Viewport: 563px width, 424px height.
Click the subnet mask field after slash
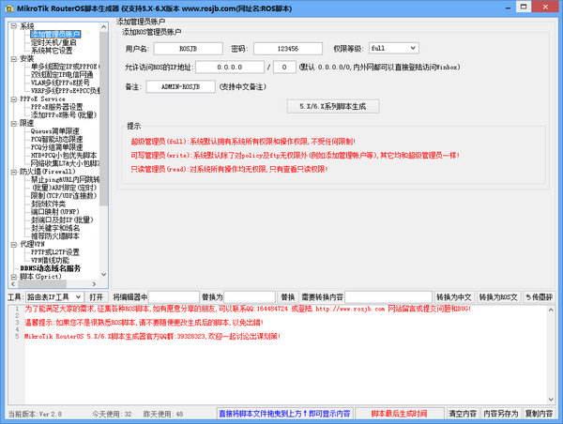[x=284, y=68]
